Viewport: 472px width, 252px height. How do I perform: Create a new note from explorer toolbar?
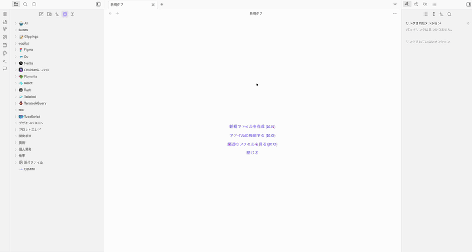41,14
